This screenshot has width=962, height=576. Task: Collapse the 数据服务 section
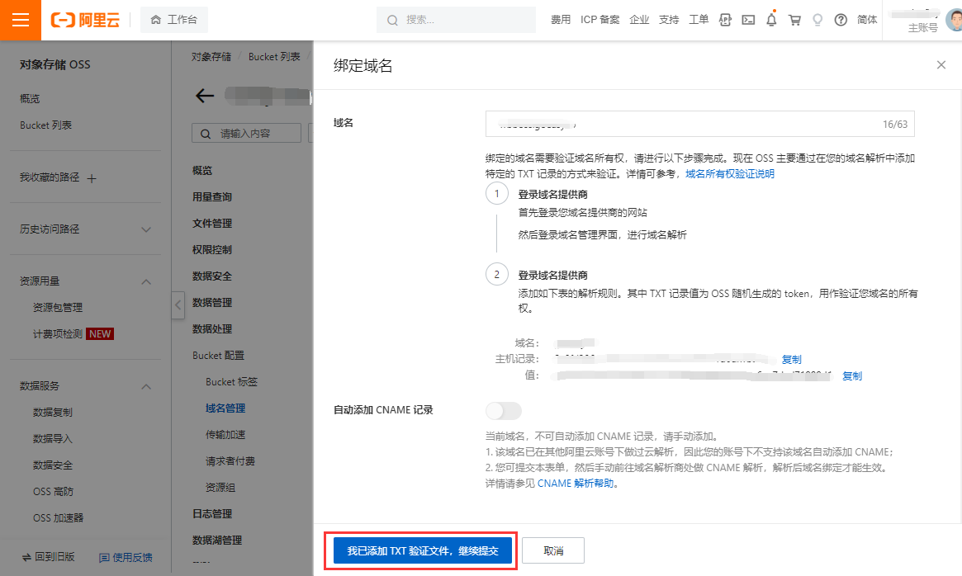pyautogui.click(x=146, y=386)
